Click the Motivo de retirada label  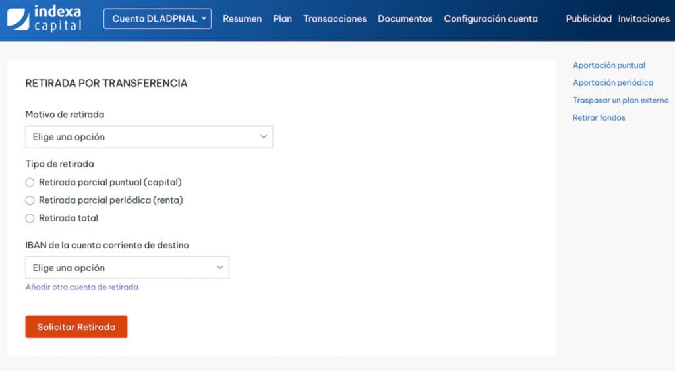[65, 115]
